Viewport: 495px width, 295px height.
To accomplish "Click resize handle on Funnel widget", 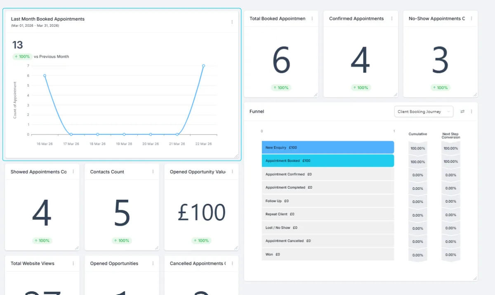I will click(x=475, y=278).
